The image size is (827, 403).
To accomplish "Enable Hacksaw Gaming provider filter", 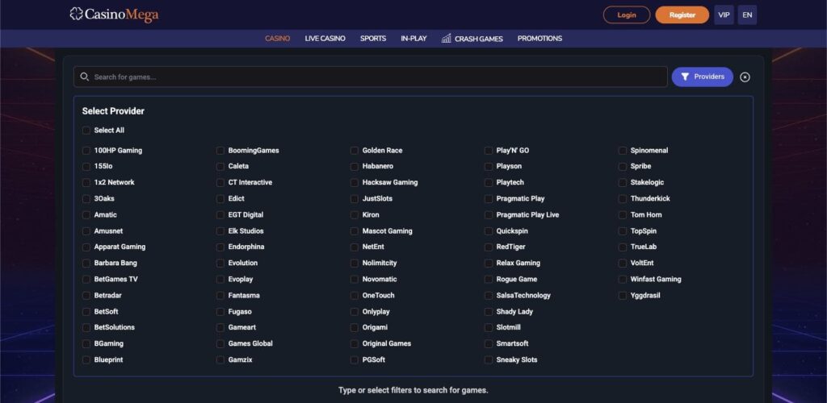I will coord(355,183).
